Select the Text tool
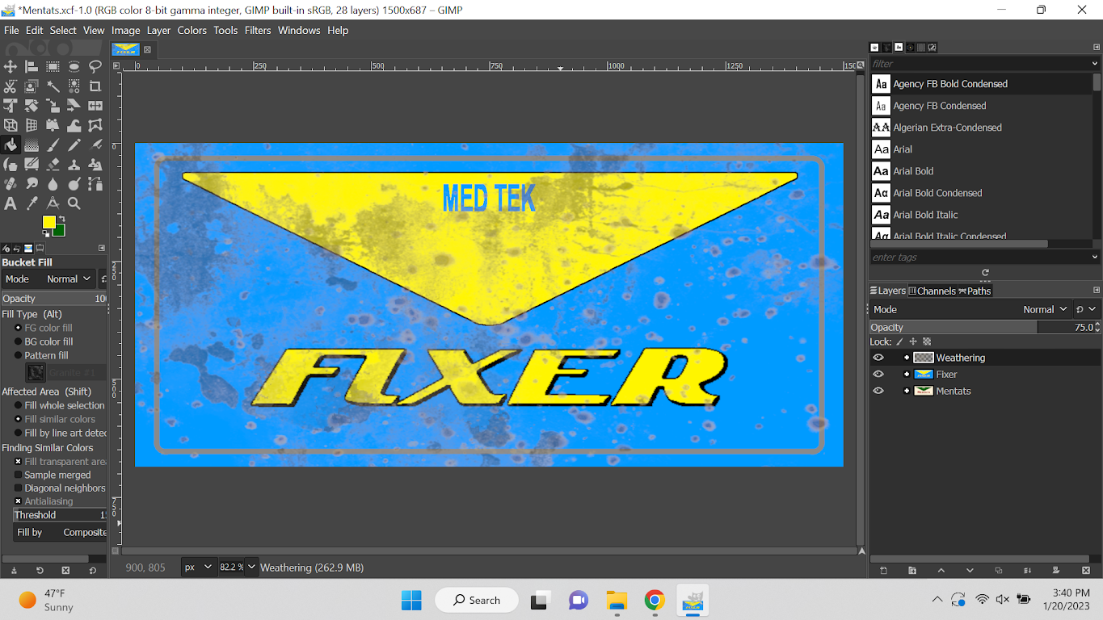This screenshot has height=620, width=1103. click(x=11, y=203)
